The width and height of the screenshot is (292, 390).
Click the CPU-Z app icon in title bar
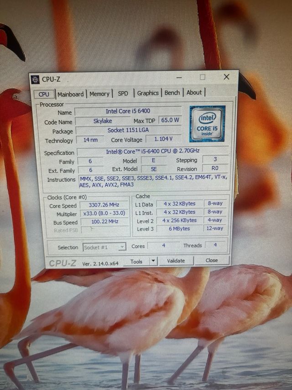pos(35,80)
